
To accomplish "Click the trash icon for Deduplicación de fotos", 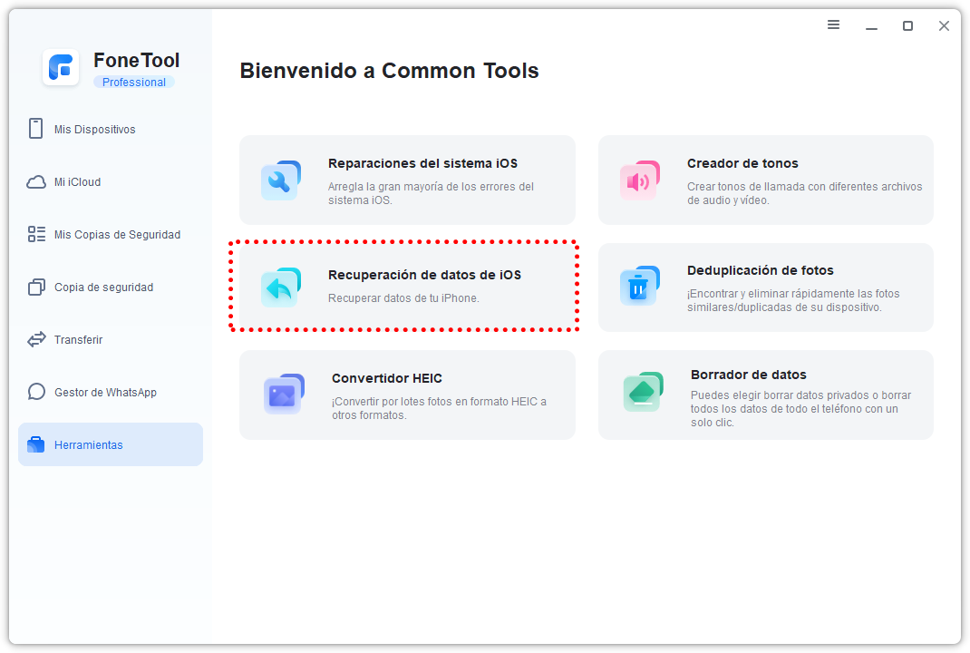I will [638, 287].
